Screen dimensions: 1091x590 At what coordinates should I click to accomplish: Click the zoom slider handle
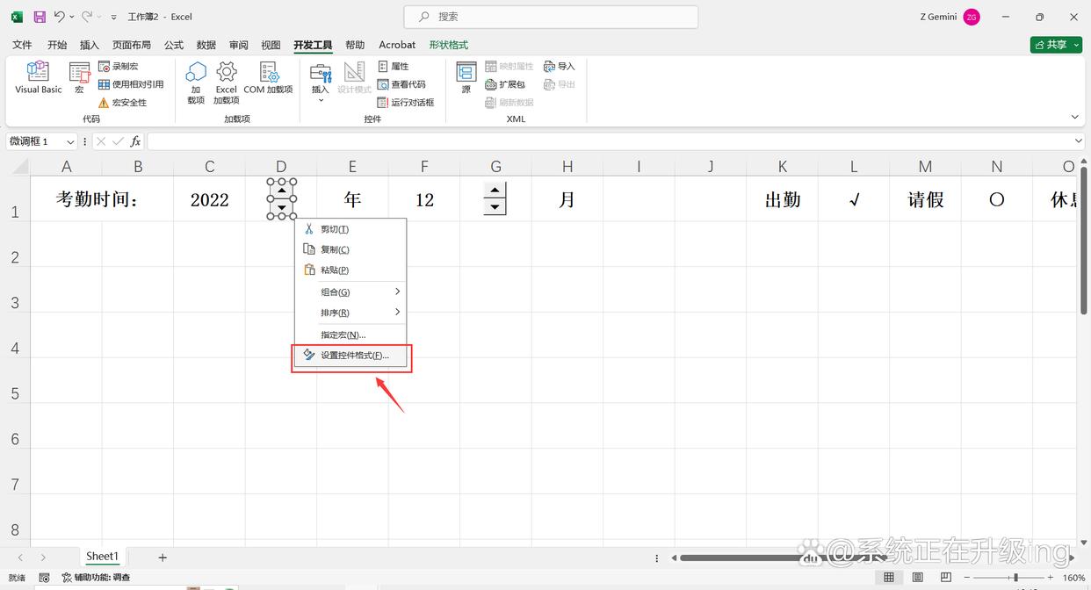[x=1016, y=578]
